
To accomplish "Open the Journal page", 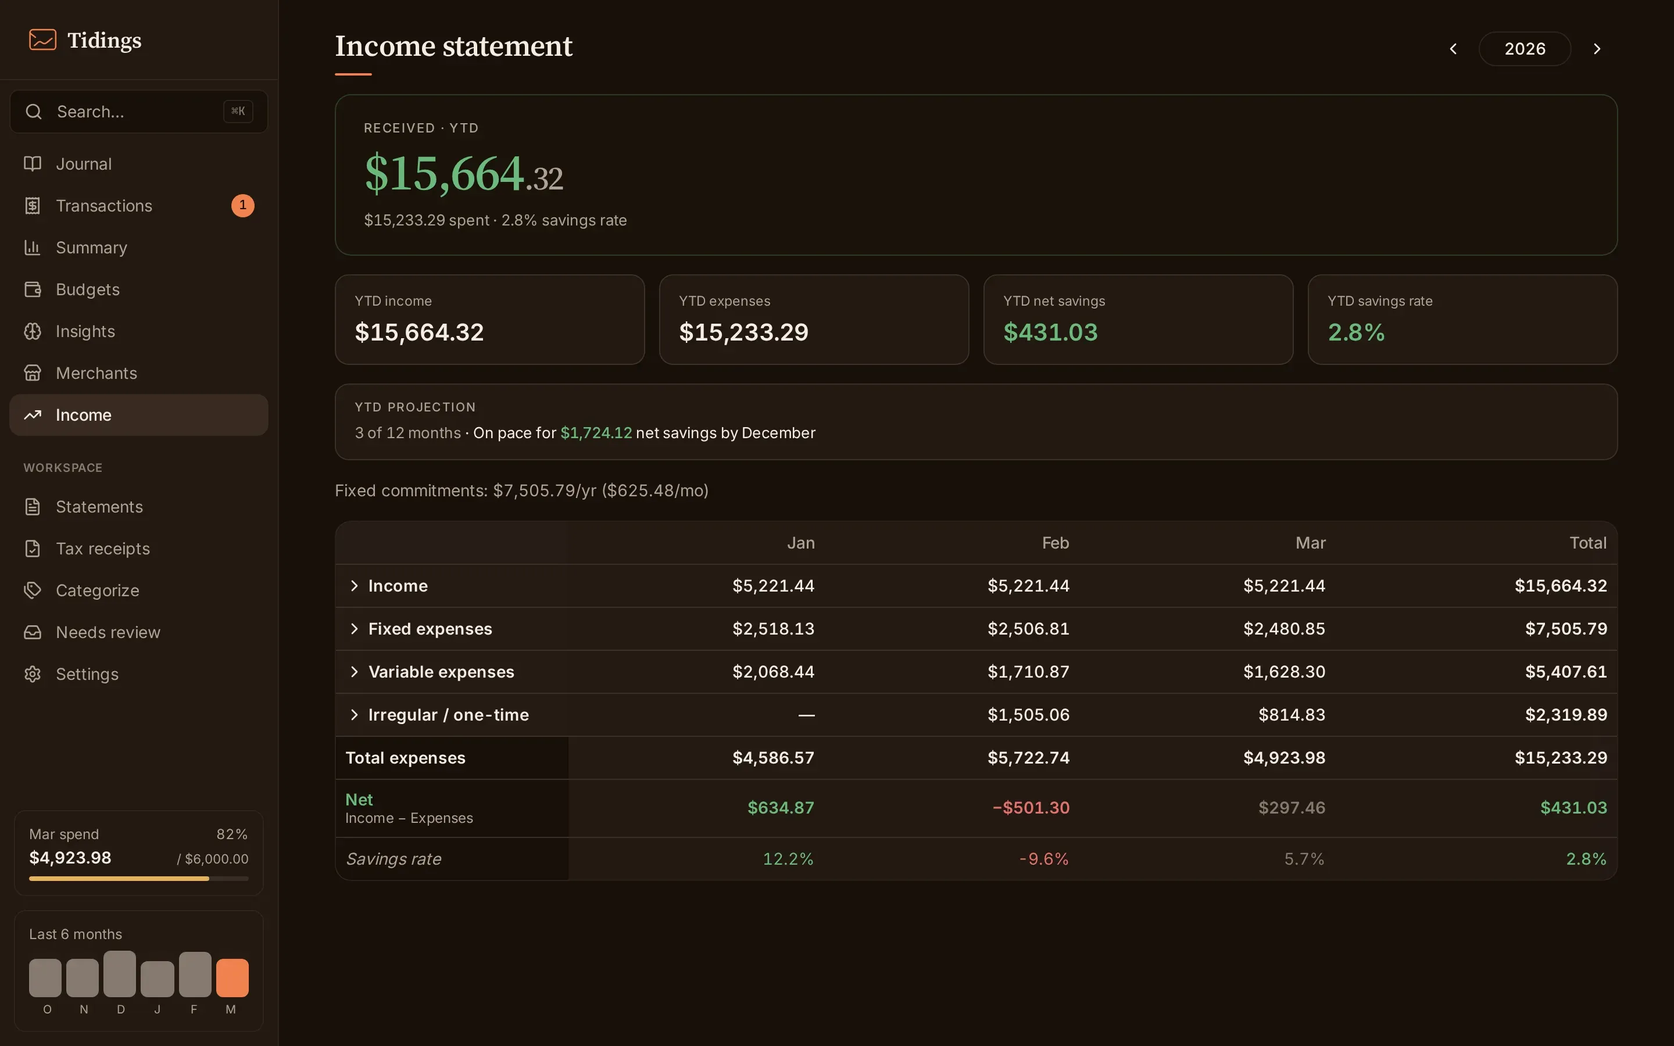I will [x=138, y=164].
